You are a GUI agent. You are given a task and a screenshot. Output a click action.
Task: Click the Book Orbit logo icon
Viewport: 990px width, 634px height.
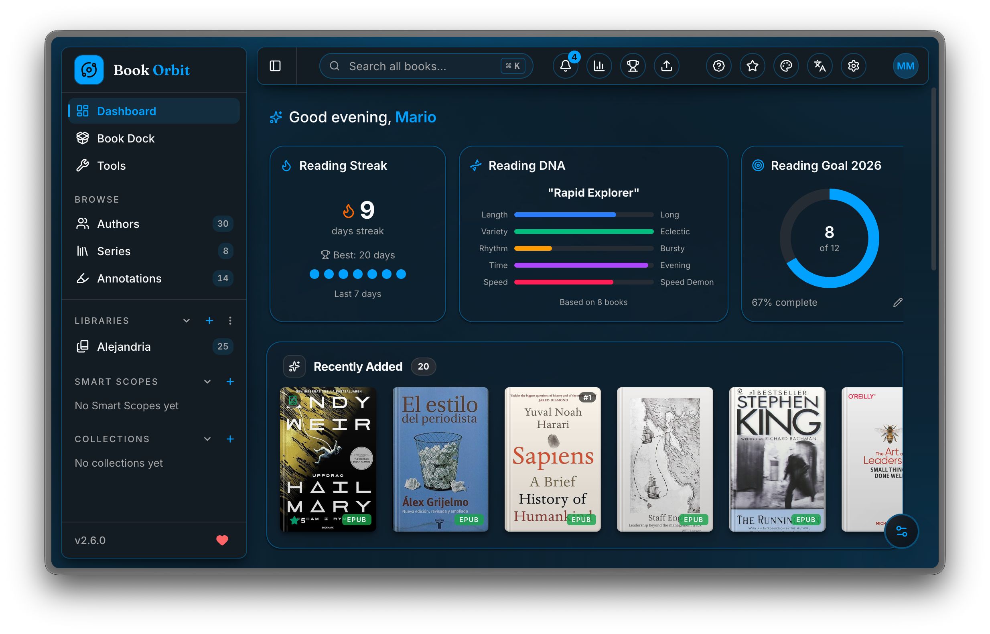pos(89,70)
